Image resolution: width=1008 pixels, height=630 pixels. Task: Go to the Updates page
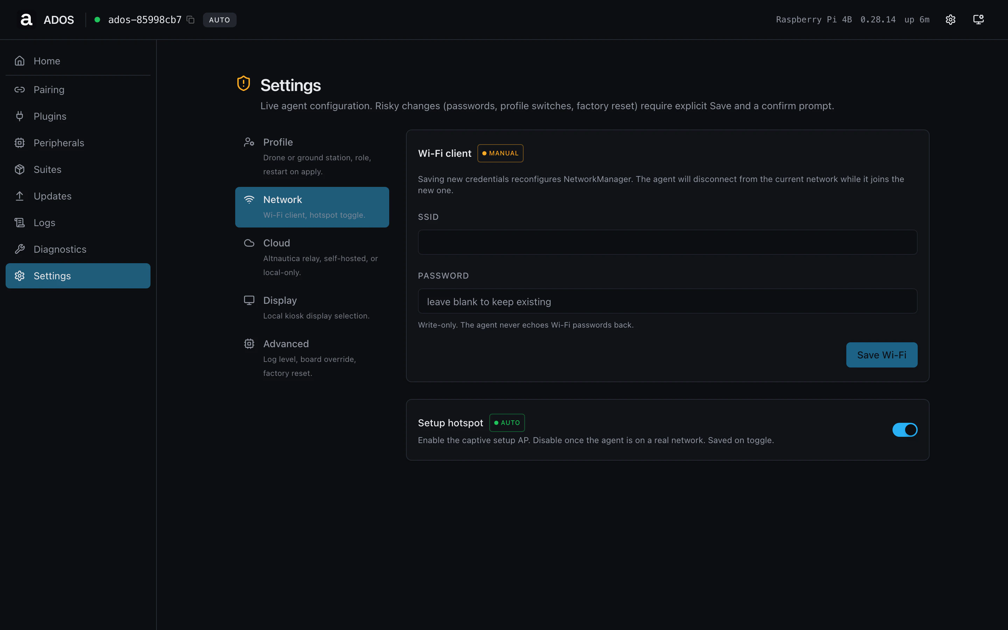point(78,196)
